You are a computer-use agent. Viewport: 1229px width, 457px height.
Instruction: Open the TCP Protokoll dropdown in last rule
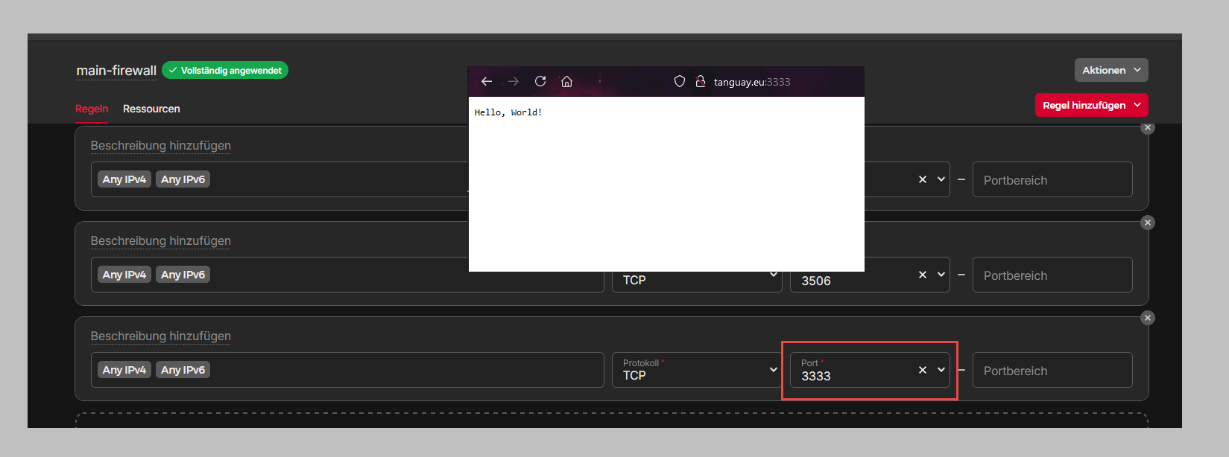tap(697, 370)
